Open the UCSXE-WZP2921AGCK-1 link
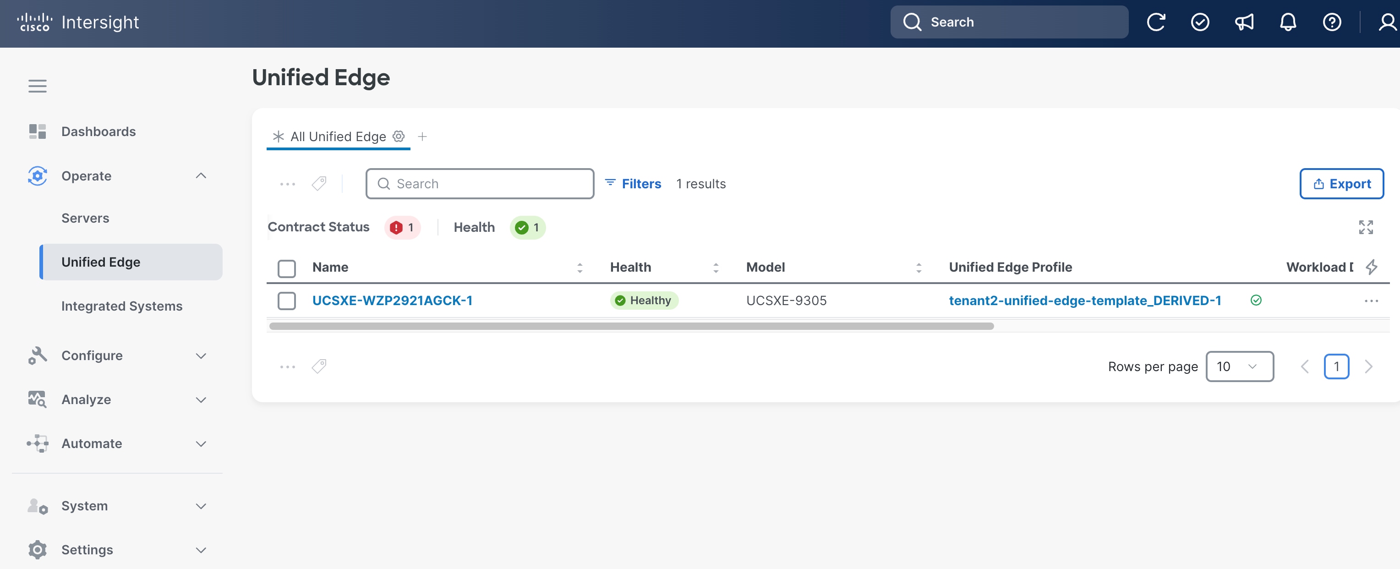Screen dimensions: 1400x569 (x=393, y=301)
